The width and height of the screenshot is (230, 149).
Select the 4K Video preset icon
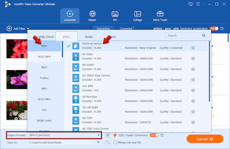pos(76,57)
